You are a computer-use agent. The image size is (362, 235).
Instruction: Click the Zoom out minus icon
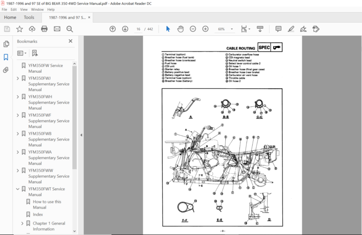(193, 29)
